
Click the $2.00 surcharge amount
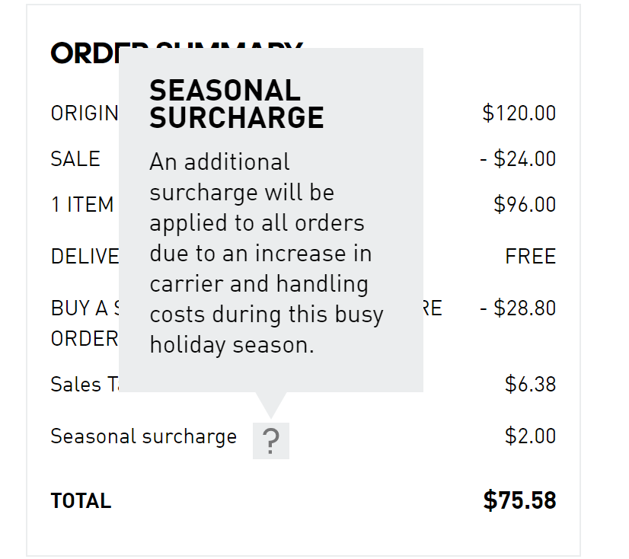(x=530, y=436)
